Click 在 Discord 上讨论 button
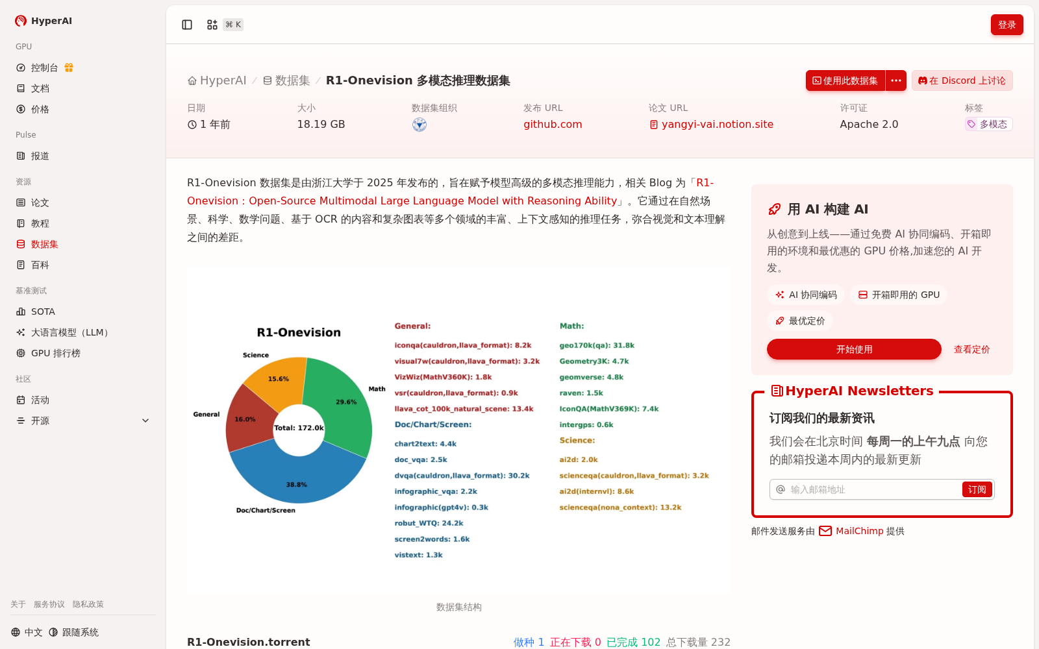This screenshot has height=649, width=1039. coord(962,80)
